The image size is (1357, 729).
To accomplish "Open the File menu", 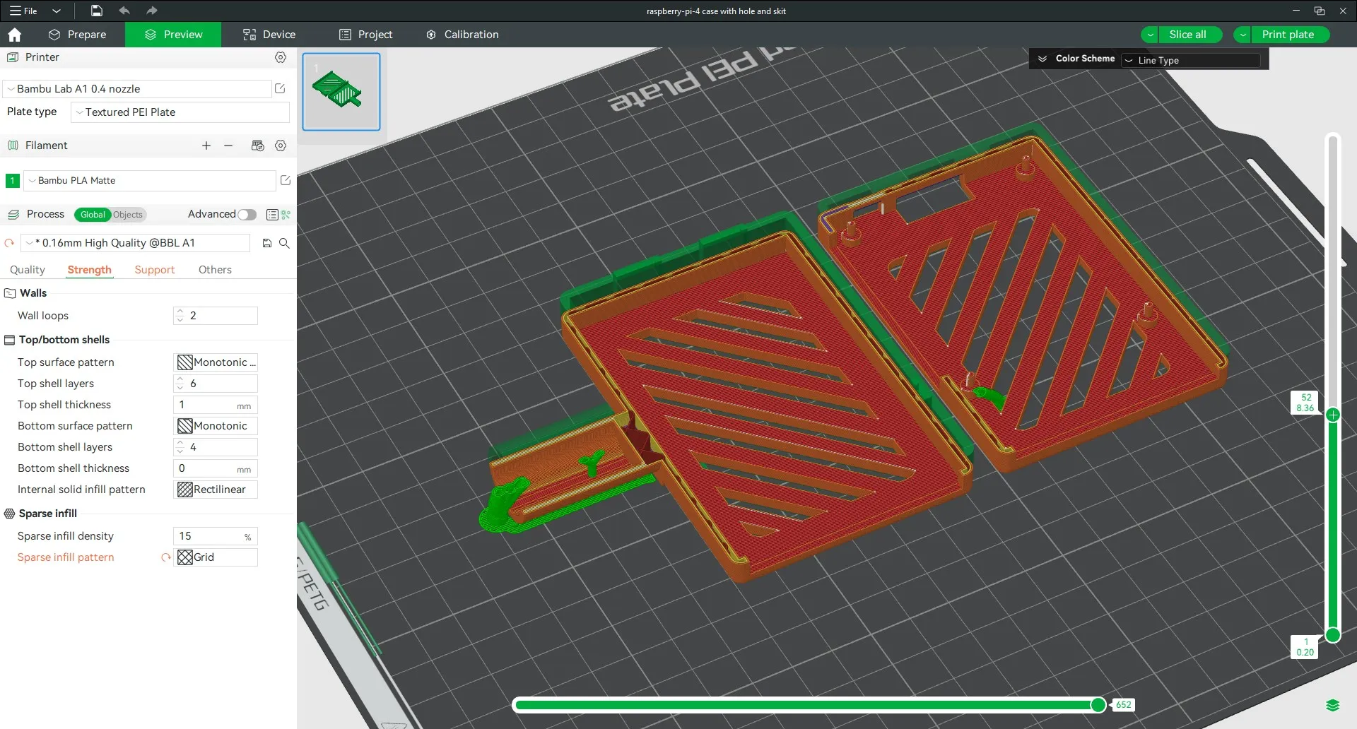I will pyautogui.click(x=23, y=11).
